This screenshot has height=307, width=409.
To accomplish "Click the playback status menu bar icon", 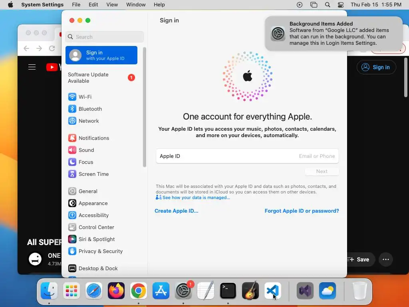I will point(300,5).
